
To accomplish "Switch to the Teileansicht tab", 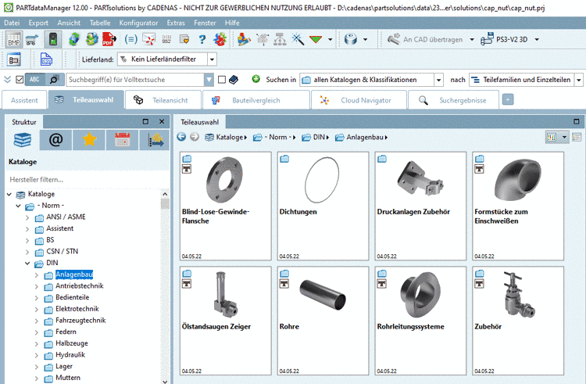I will coord(163,100).
